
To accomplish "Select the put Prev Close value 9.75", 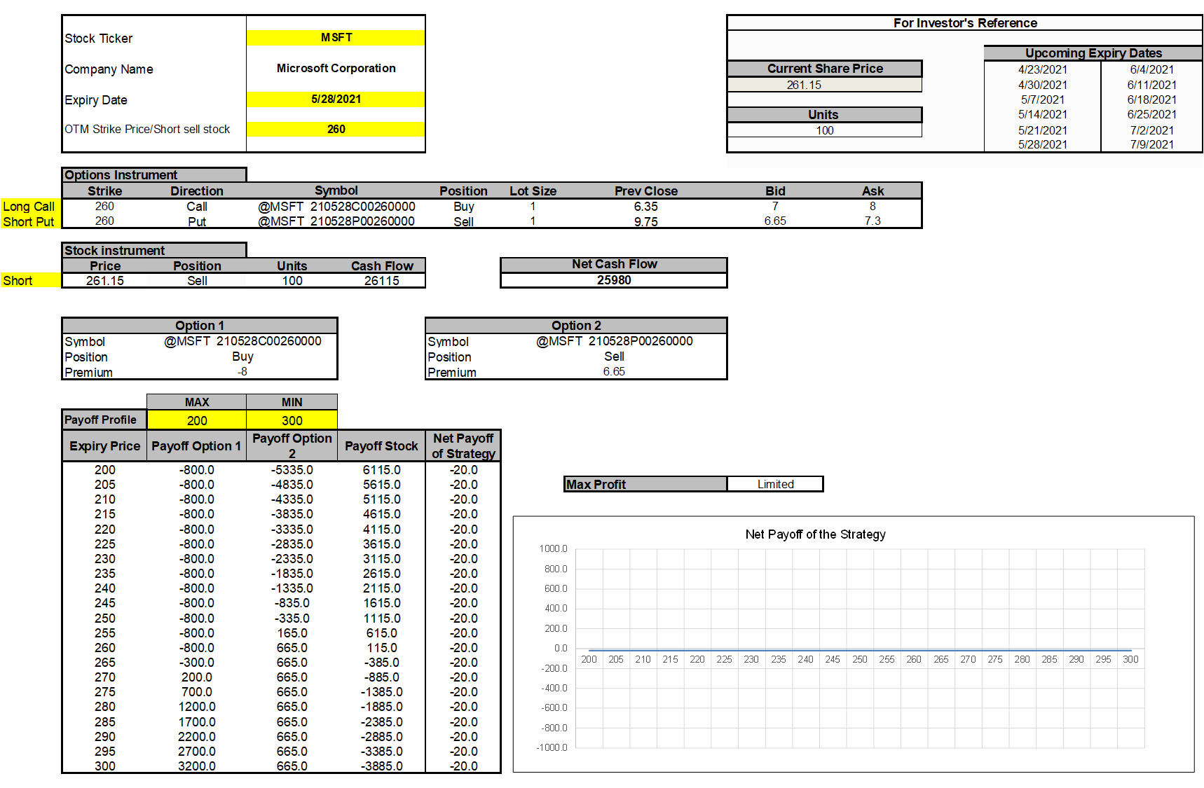I will [646, 221].
